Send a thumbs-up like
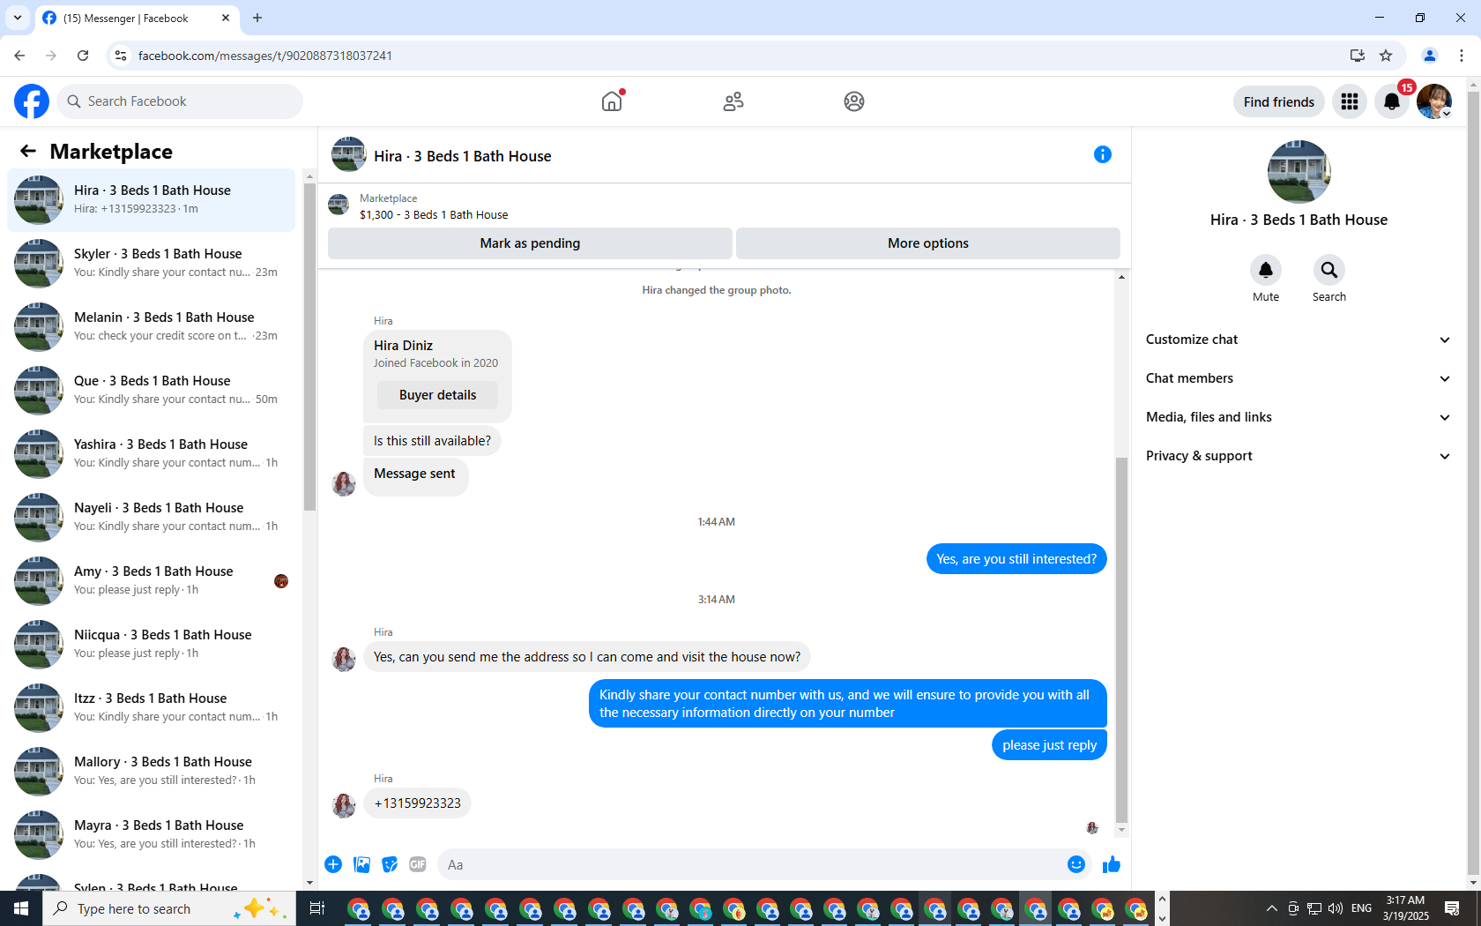1481x926 pixels. tap(1112, 864)
